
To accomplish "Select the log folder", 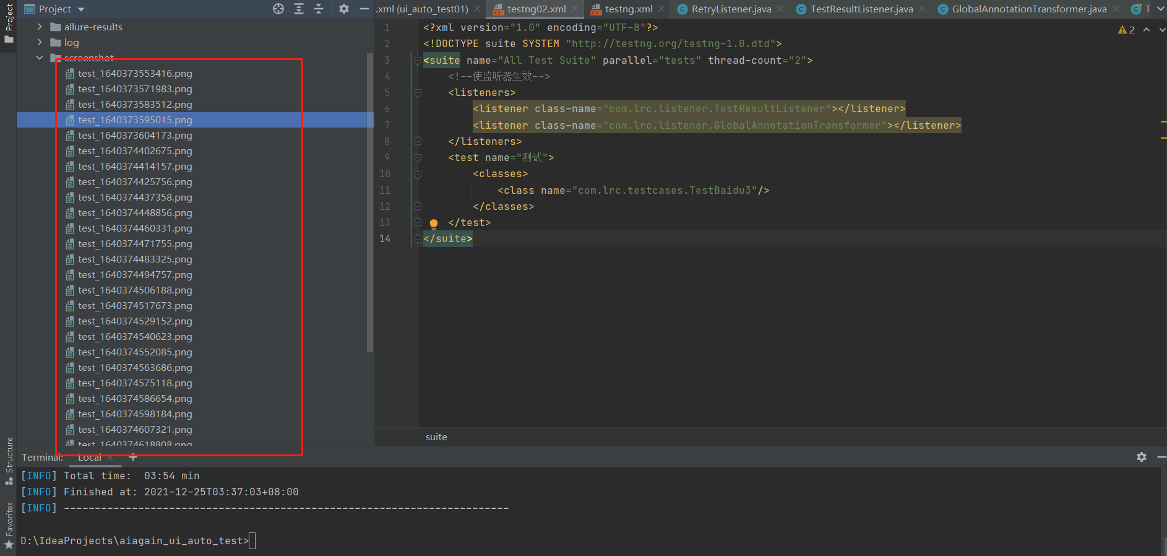I will (x=72, y=42).
